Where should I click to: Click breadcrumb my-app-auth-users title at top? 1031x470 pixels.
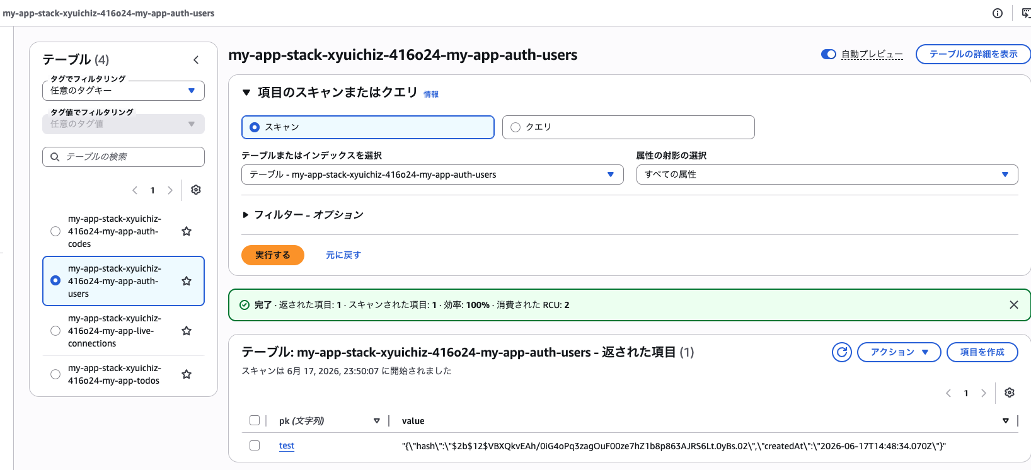coord(108,13)
